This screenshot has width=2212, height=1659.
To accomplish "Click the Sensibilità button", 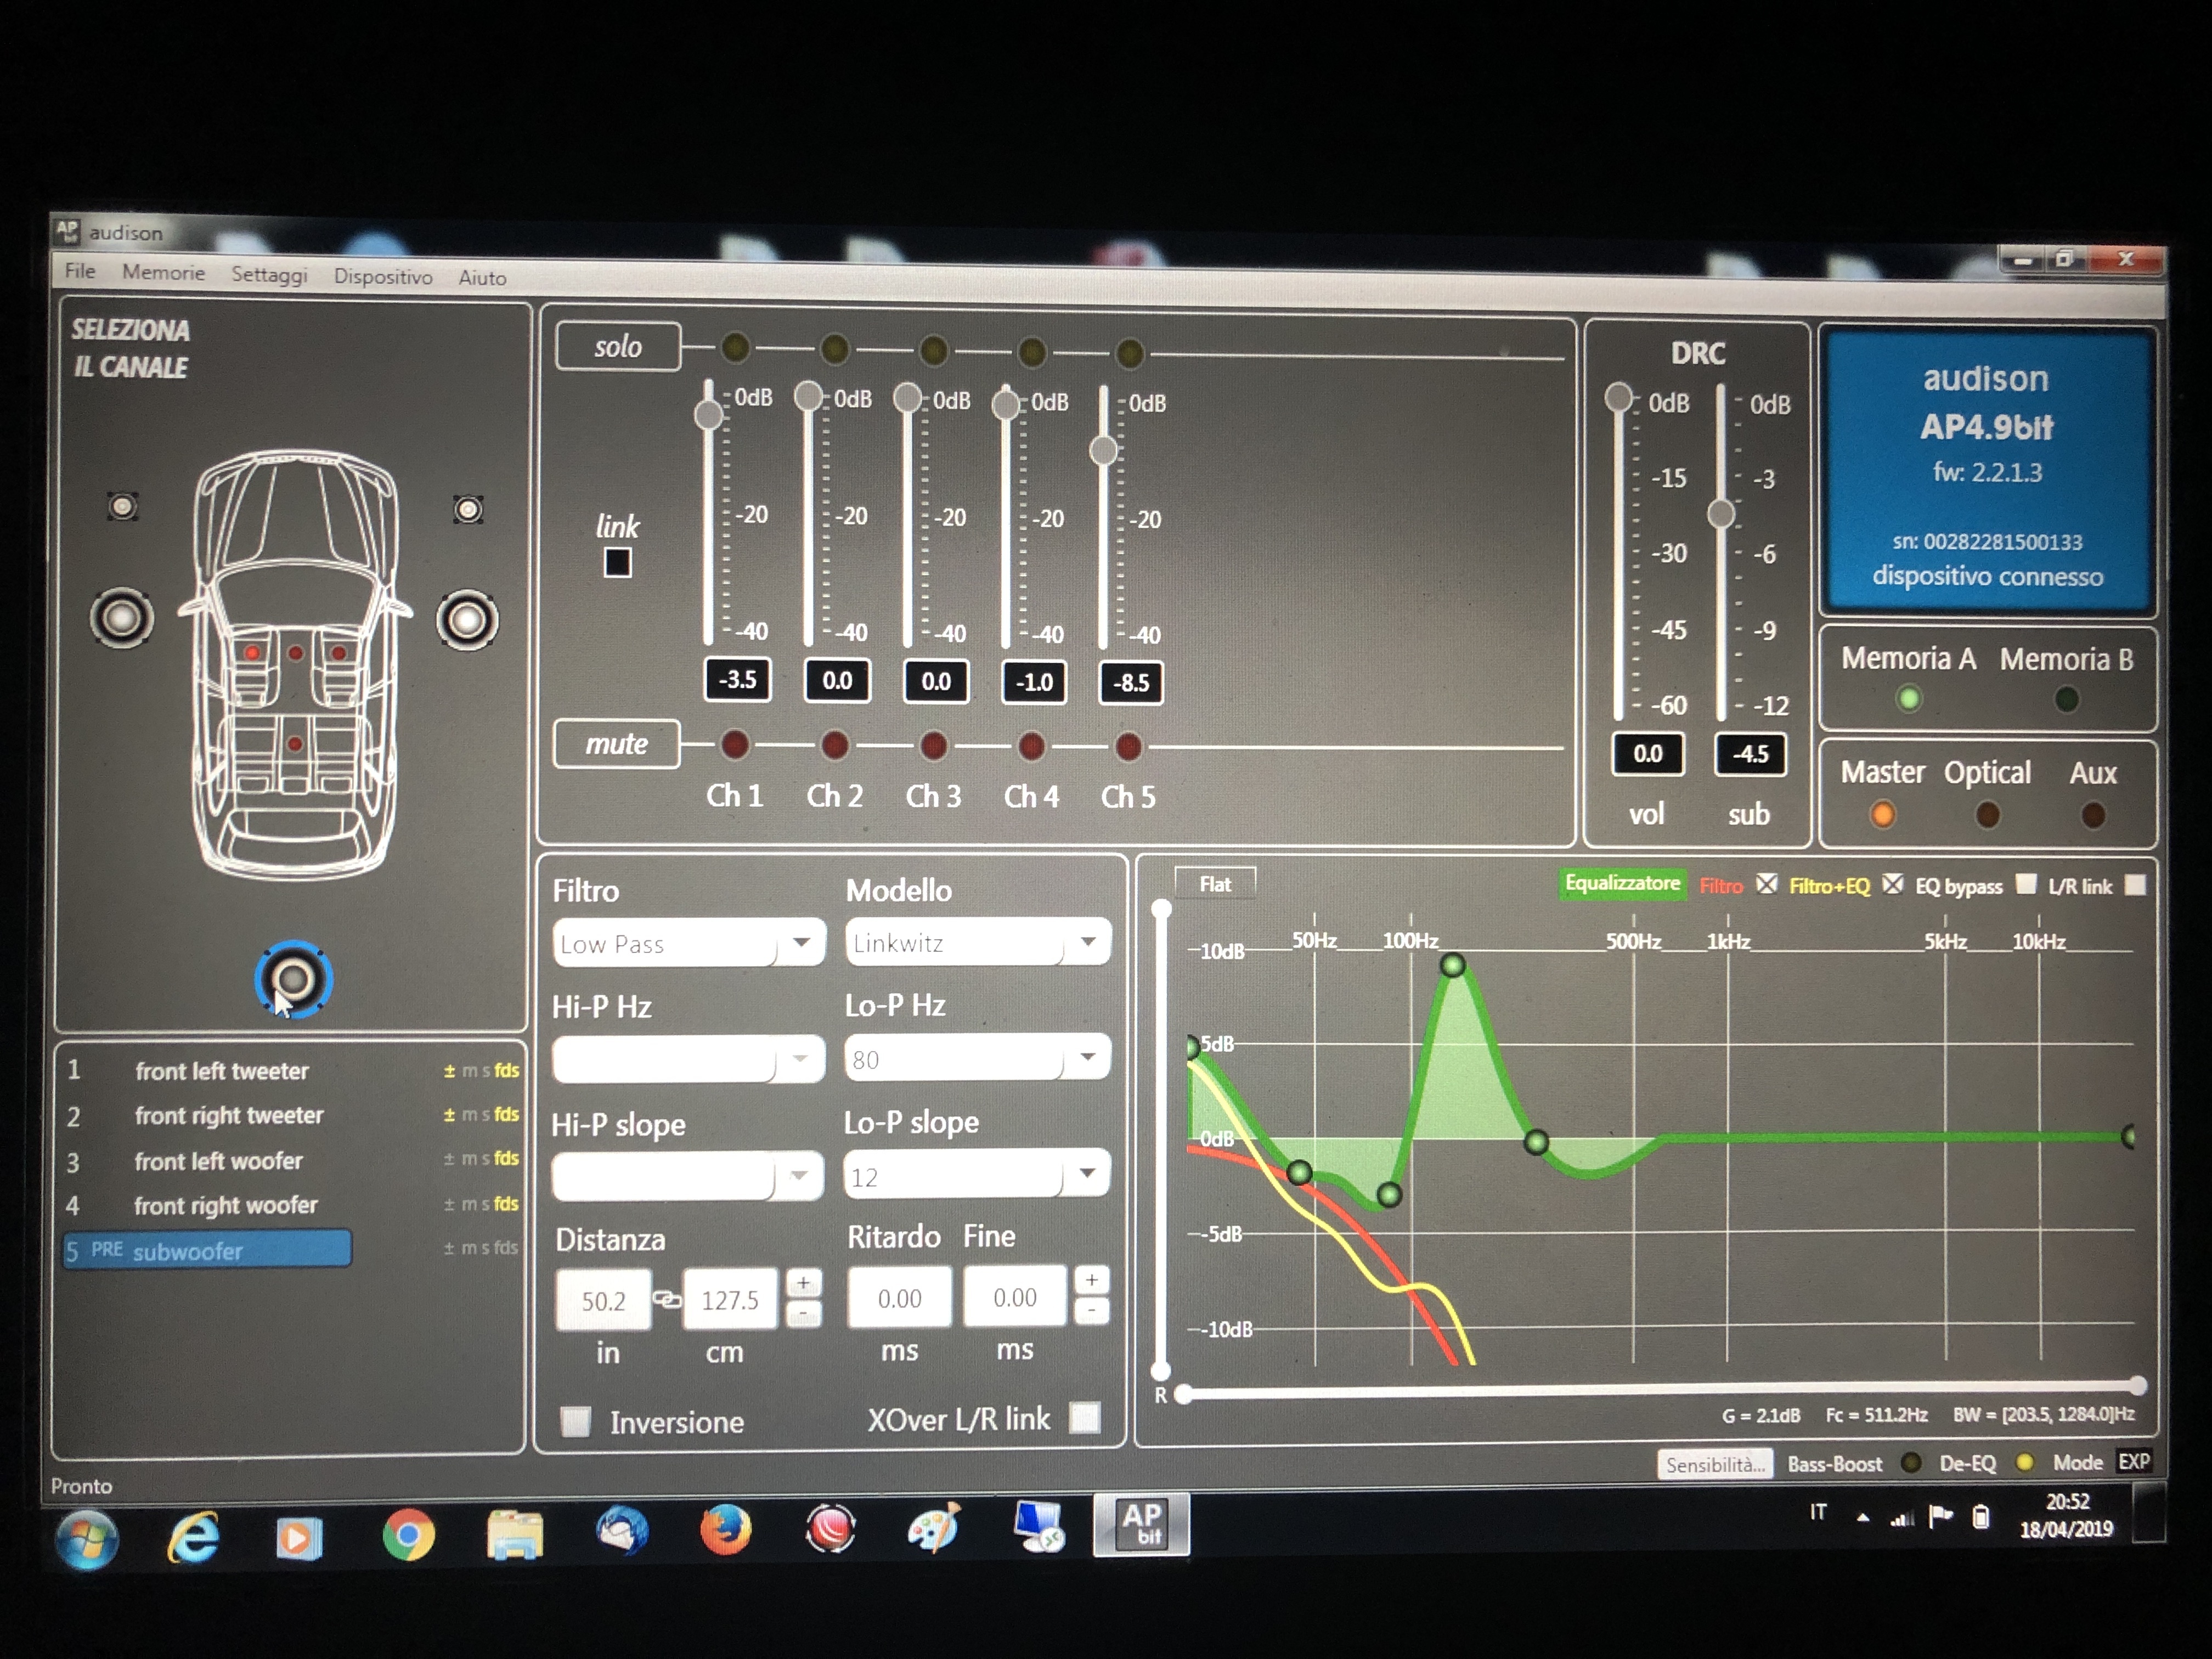I will (1715, 1465).
